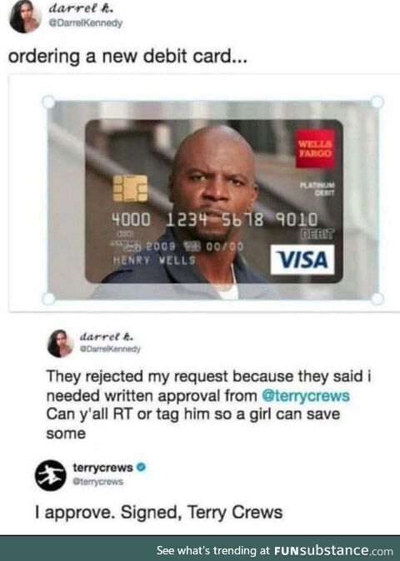Click the HENRY WELLS cardholder name

pos(154,260)
